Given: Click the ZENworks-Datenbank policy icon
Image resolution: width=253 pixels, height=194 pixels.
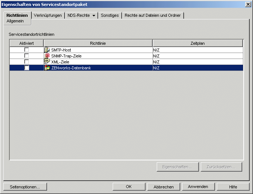Looking at the screenshot, I should pyautogui.click(x=47, y=68).
